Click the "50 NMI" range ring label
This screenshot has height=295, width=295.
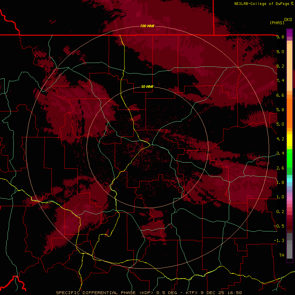point(147,87)
